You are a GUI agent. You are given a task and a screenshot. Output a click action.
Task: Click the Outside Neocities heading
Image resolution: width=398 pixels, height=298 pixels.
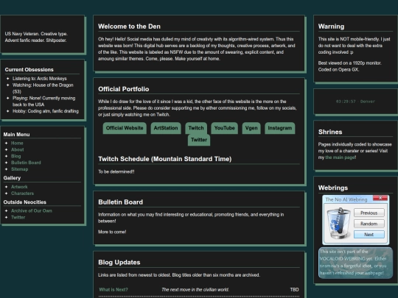(25, 202)
